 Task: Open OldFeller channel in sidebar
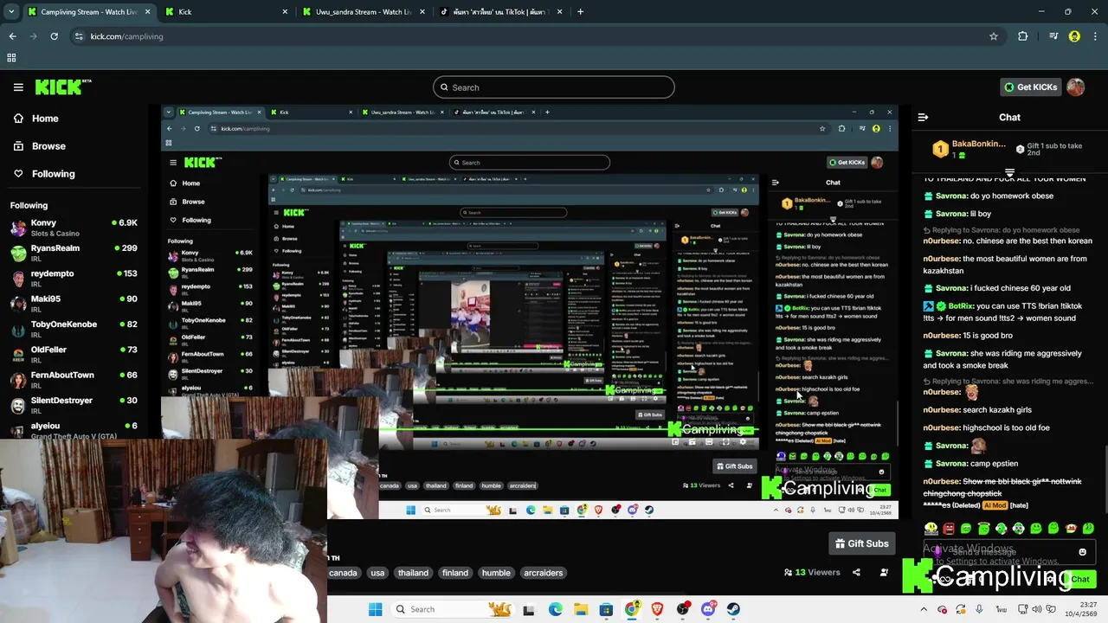[x=74, y=354]
